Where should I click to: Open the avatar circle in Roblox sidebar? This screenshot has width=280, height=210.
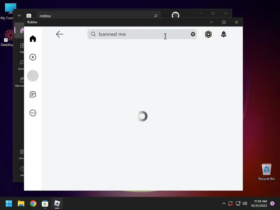tap(33, 76)
